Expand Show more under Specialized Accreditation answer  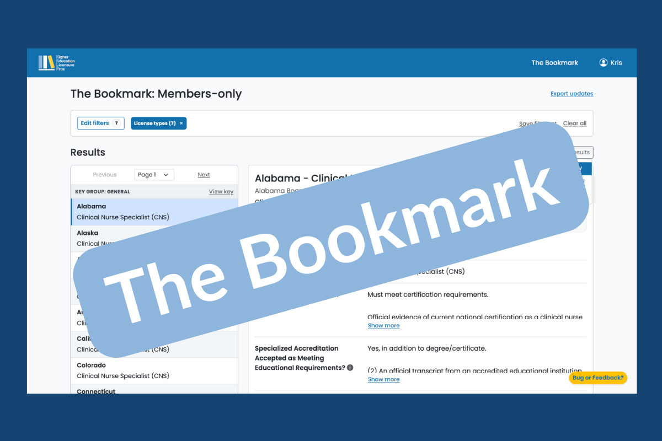[383, 380]
